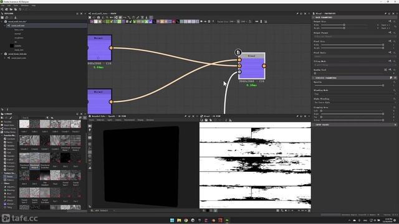Expand the wood_beam_tuto graph item
Screen dimensions: 399x224
(5, 58)
